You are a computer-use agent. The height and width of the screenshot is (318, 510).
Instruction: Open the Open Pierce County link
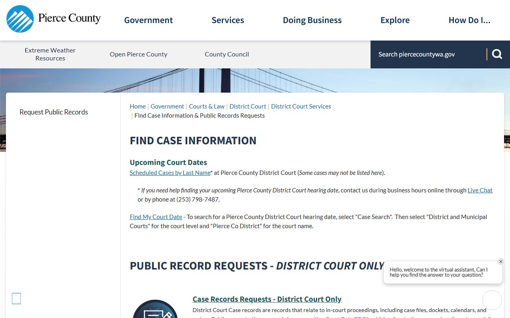tap(138, 54)
